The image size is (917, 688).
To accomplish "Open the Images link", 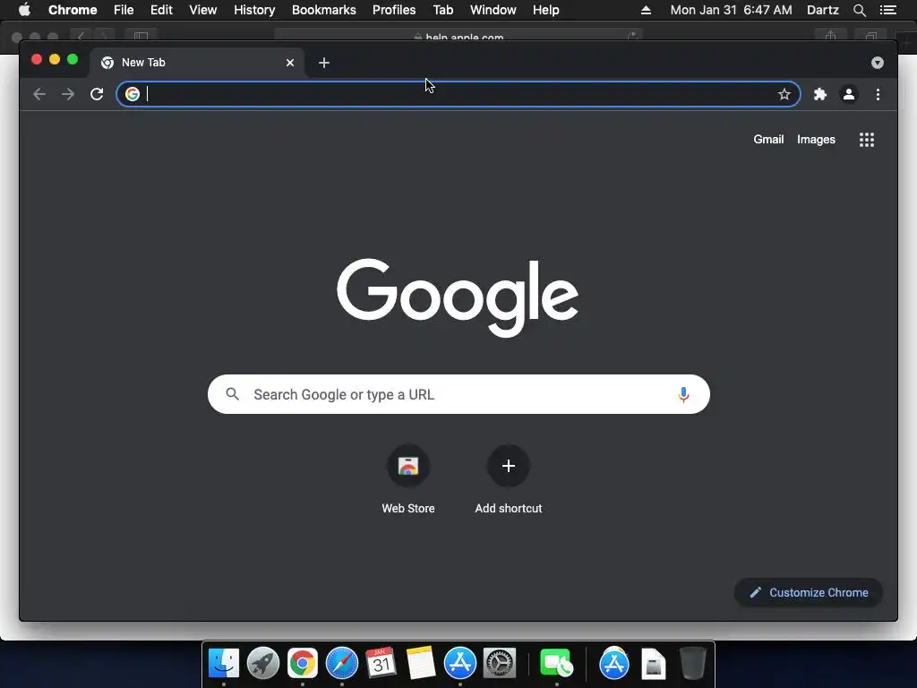I will pos(816,139).
